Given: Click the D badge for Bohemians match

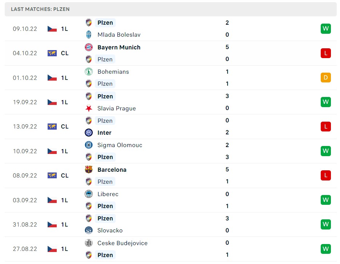Looking at the screenshot, I should click(x=326, y=78).
